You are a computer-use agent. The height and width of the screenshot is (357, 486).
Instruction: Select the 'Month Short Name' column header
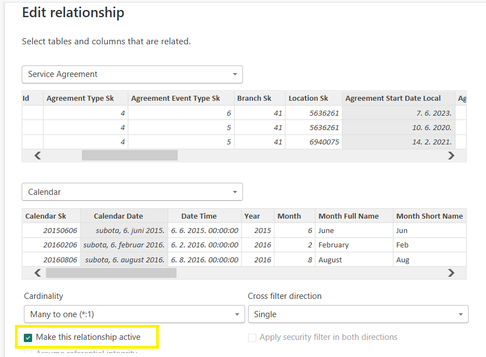[430, 216]
